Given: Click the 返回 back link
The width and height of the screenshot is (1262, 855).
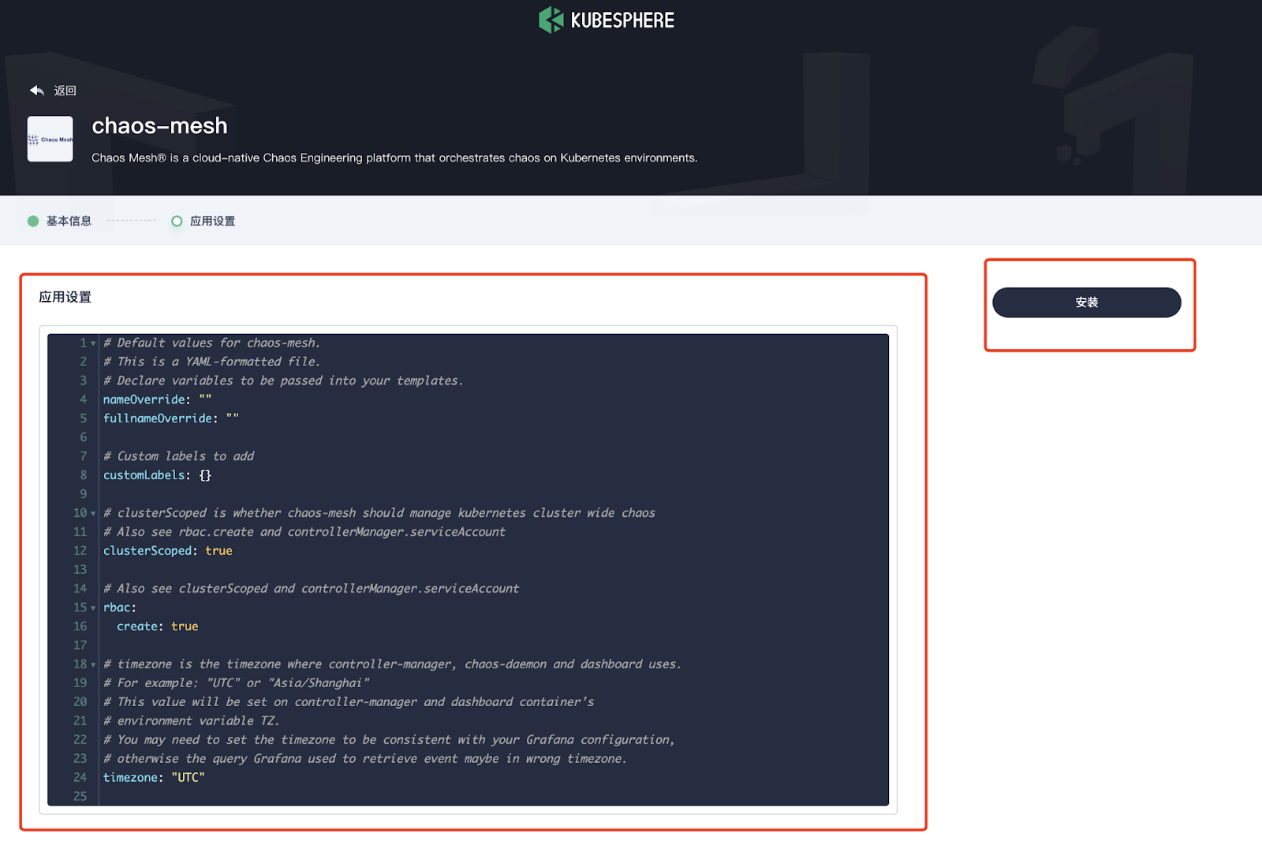Looking at the screenshot, I should point(65,91).
